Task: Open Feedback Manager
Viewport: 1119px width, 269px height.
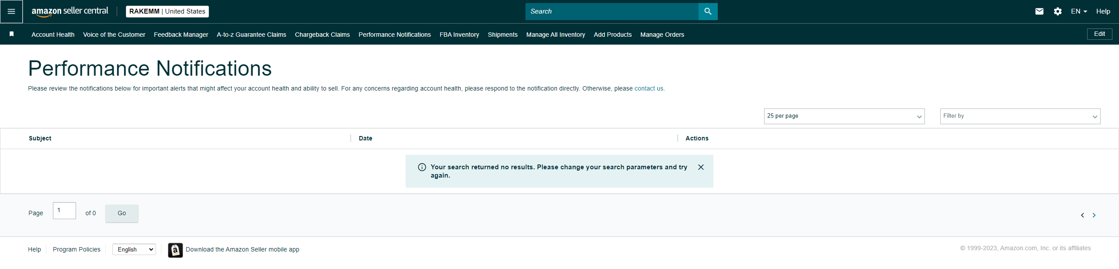Action: [x=181, y=35]
